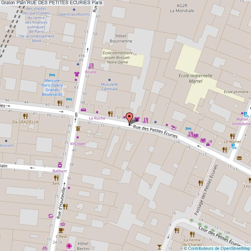The width and height of the screenshot is (251, 251).
Task: Click the cocktail glass bar icon
Action: tap(159, 246)
